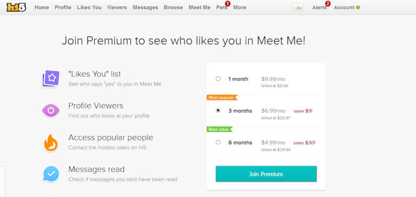This screenshot has height=197, width=416.
Task: Click the Pets notification badge
Action: click(x=228, y=3)
